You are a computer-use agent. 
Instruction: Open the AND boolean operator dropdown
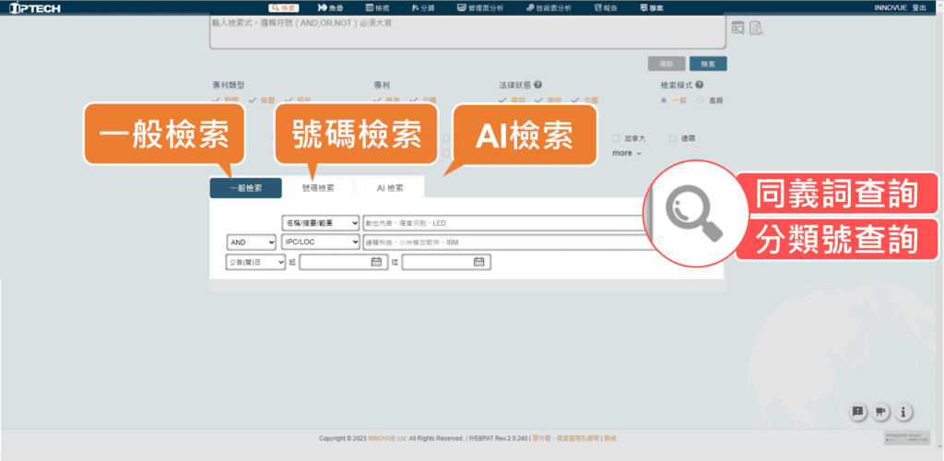tap(251, 242)
